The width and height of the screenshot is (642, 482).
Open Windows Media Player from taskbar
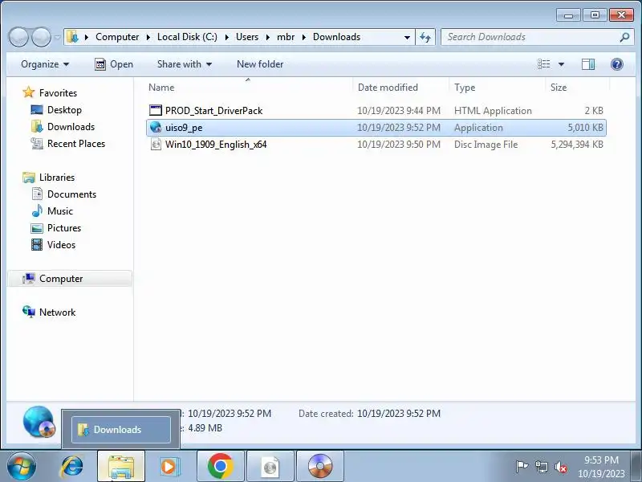coord(169,467)
